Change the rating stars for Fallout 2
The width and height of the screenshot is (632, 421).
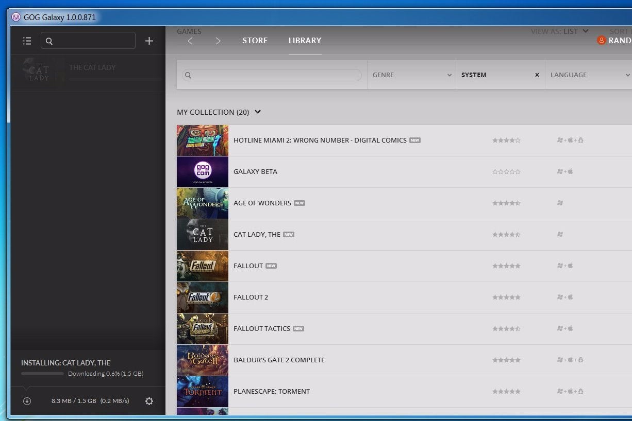click(506, 297)
